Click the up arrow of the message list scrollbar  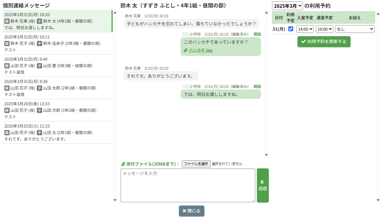115,13
